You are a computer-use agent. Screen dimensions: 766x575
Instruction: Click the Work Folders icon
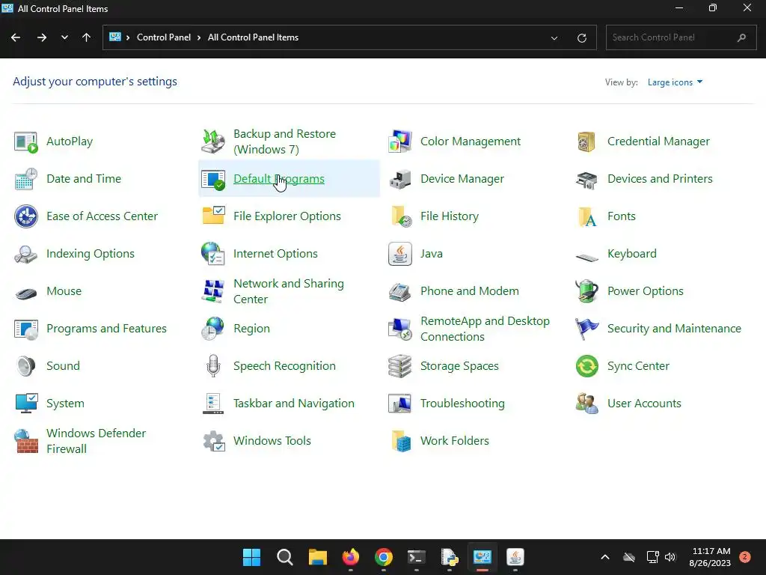pos(401,441)
